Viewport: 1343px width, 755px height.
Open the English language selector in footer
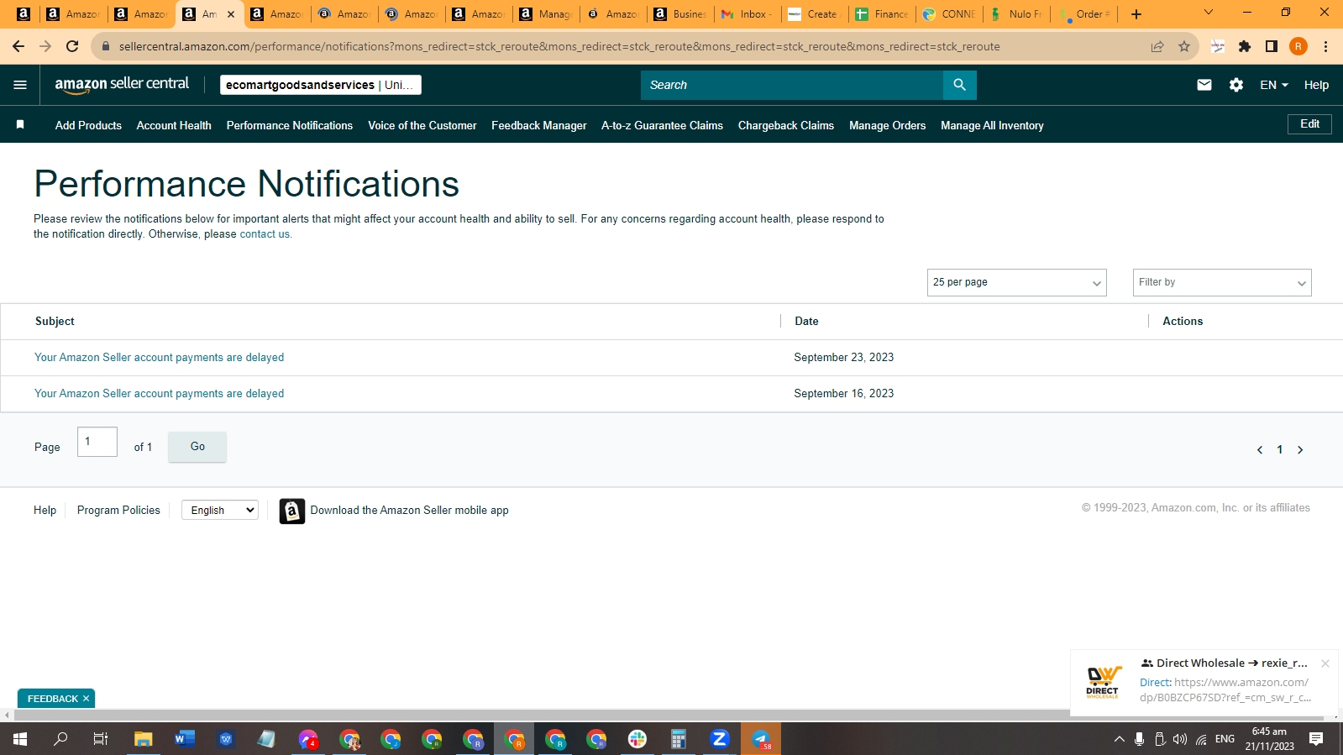click(219, 510)
